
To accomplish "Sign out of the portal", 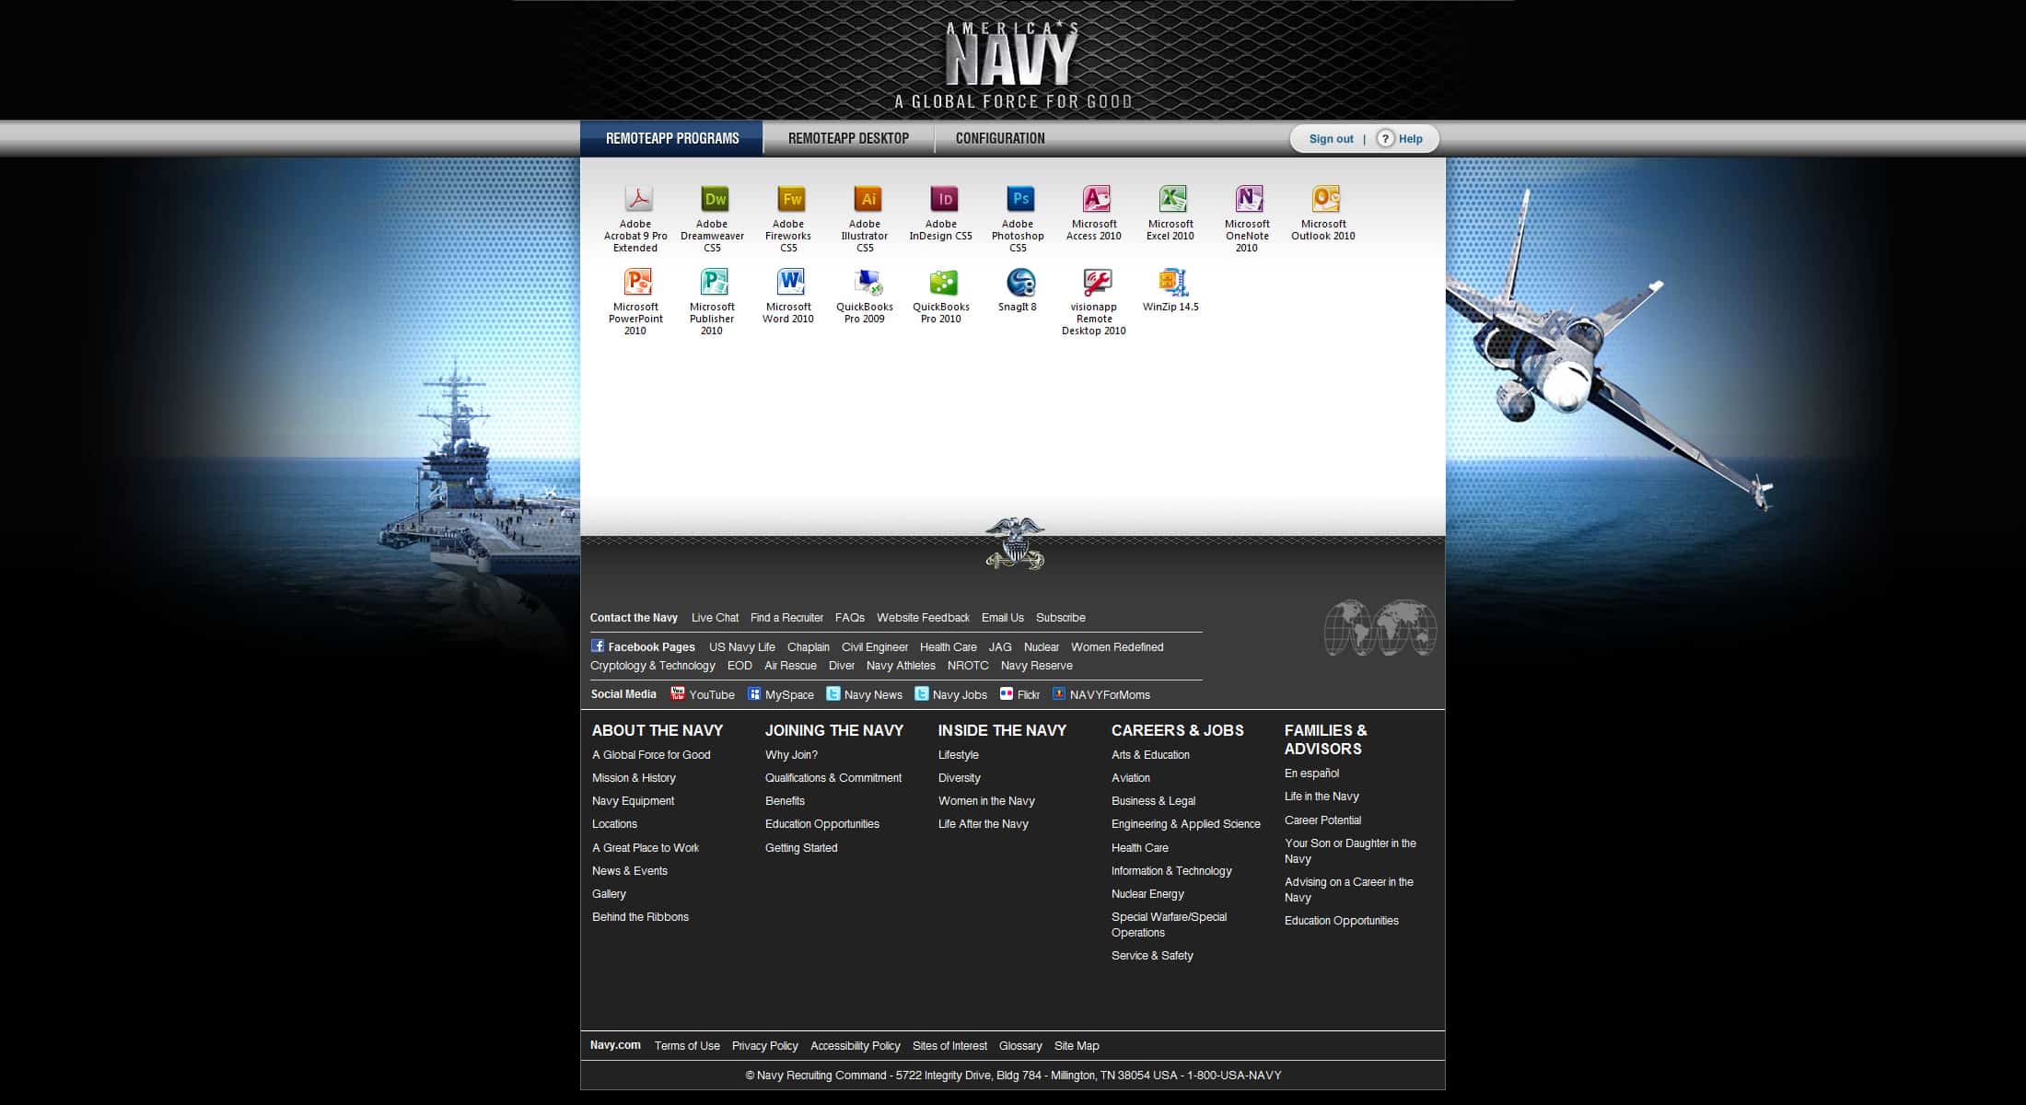I will (x=1331, y=139).
